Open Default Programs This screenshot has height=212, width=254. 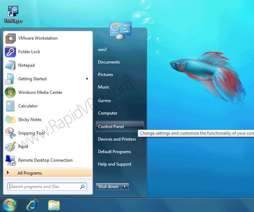pos(114,152)
